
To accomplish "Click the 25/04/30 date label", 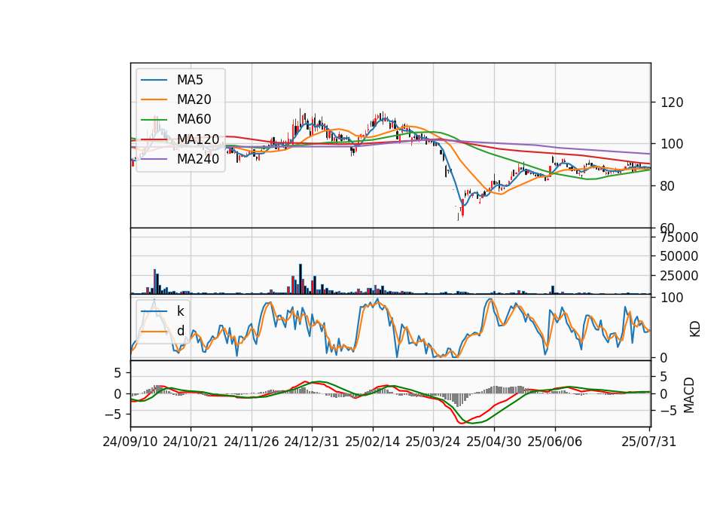I will coord(494,442).
